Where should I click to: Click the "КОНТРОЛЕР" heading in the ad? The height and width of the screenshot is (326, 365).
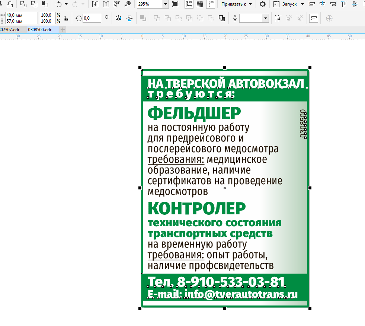[x=197, y=209]
